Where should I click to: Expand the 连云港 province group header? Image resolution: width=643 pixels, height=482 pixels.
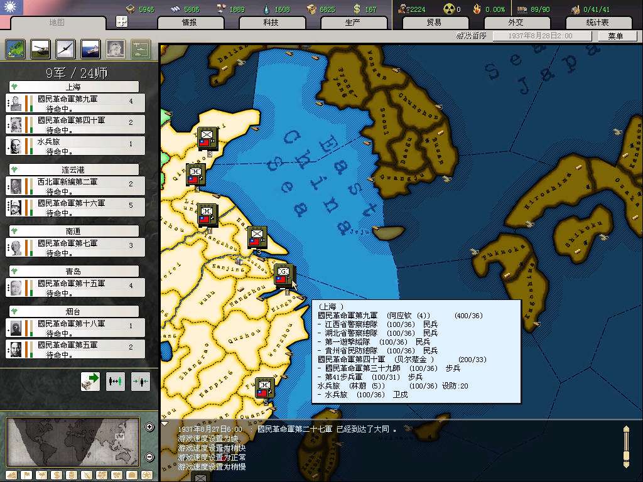[x=73, y=169]
